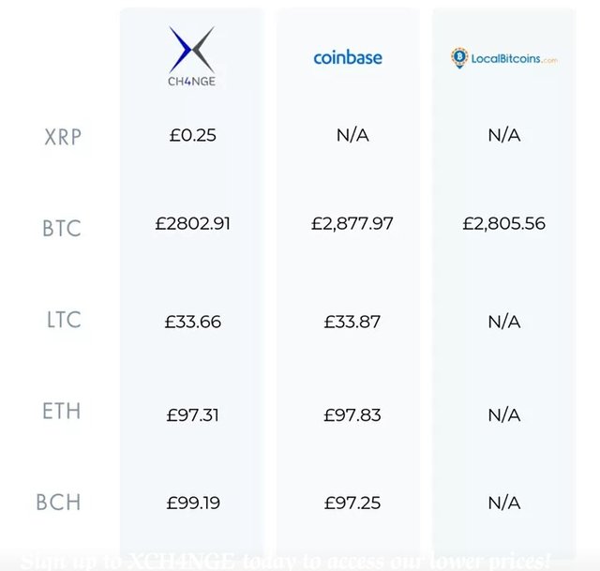This screenshot has width=600, height=571.
Task: Click Coinbase LTC price £33.87
Action: point(352,322)
